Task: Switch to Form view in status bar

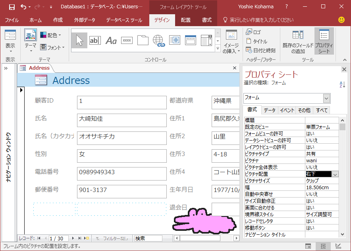Action: click(308, 246)
